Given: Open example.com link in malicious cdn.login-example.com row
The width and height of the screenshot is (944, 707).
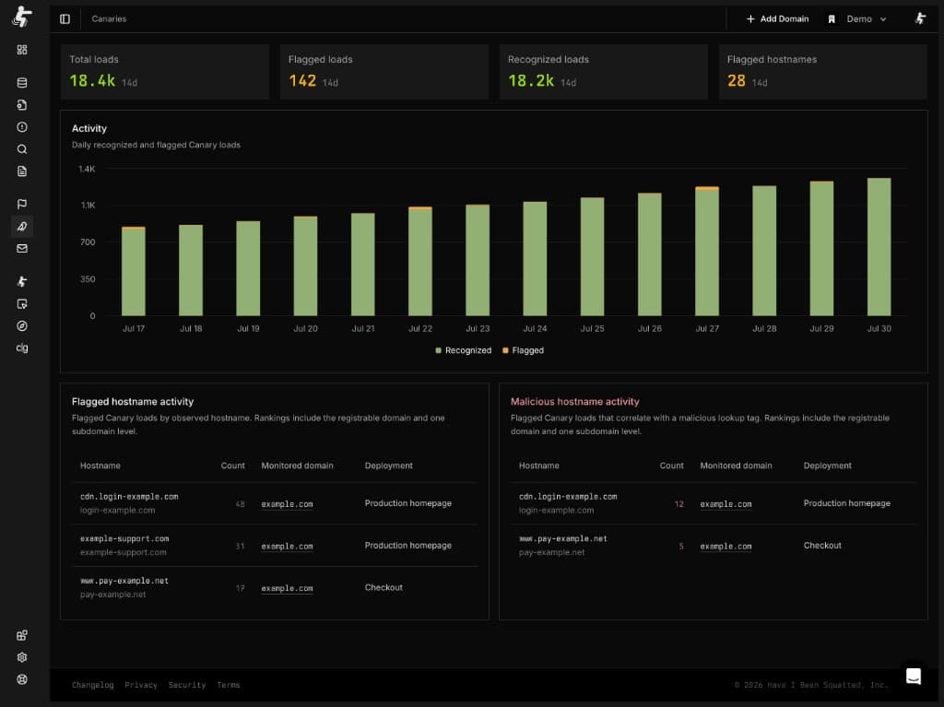Looking at the screenshot, I should tap(726, 504).
